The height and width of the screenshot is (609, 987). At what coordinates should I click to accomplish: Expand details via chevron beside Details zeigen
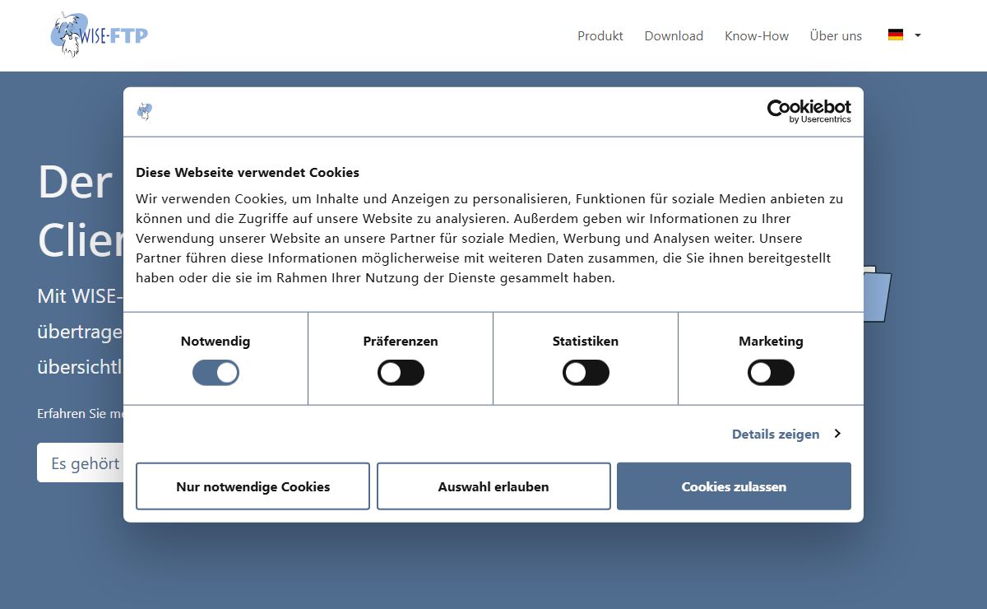(837, 434)
